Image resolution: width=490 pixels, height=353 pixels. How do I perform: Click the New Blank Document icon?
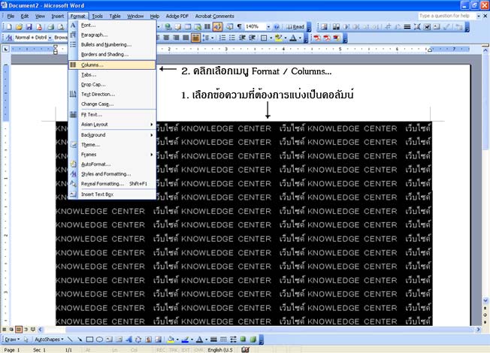pyautogui.click(x=9, y=27)
